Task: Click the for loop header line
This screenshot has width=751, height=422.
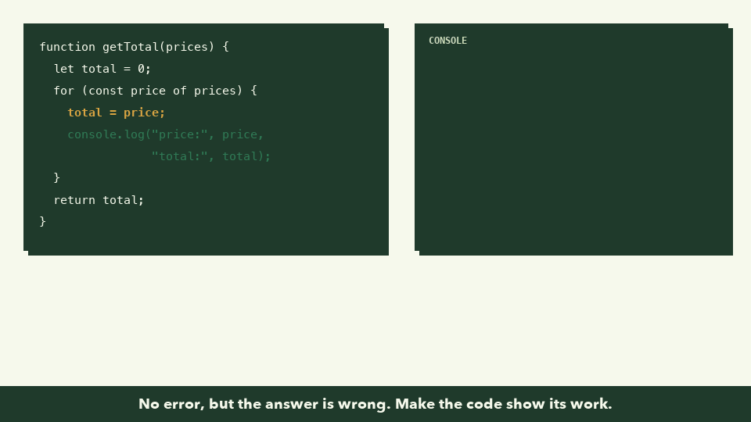Action: 155,91
